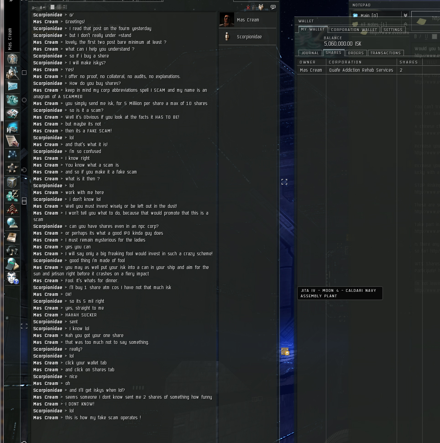Switch to My Wallet tab

tap(313, 29)
